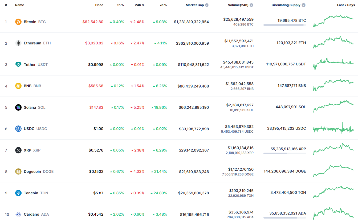Viewport: 362px width, 222px height.
Task: Click the Dogecoin logo icon
Action: coord(18,171)
